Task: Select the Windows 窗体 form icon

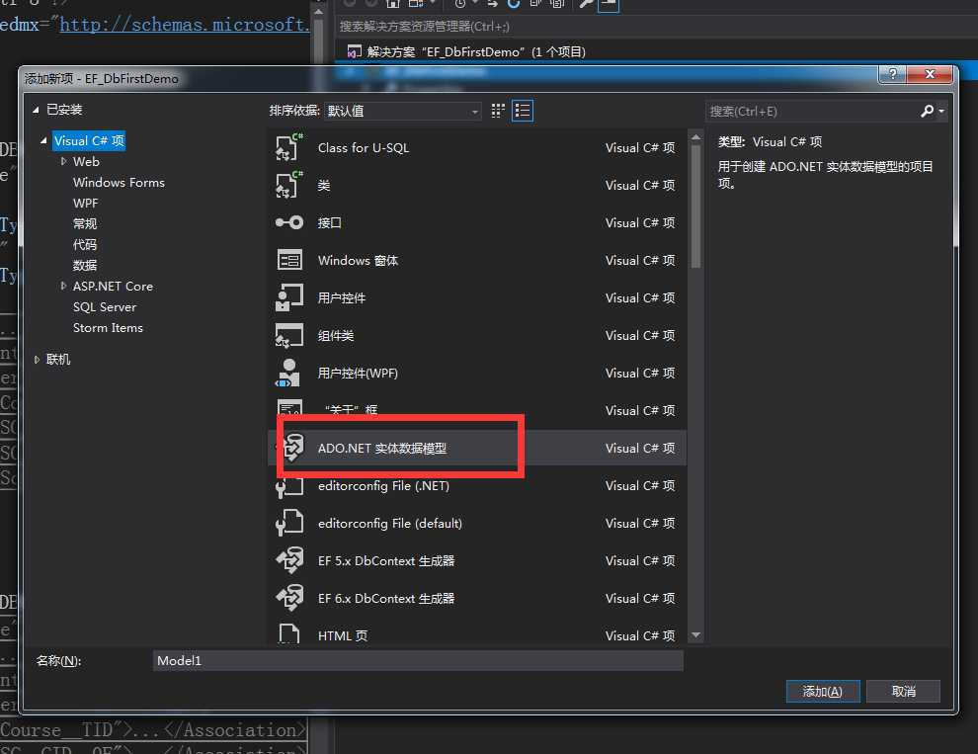Action: pos(288,260)
